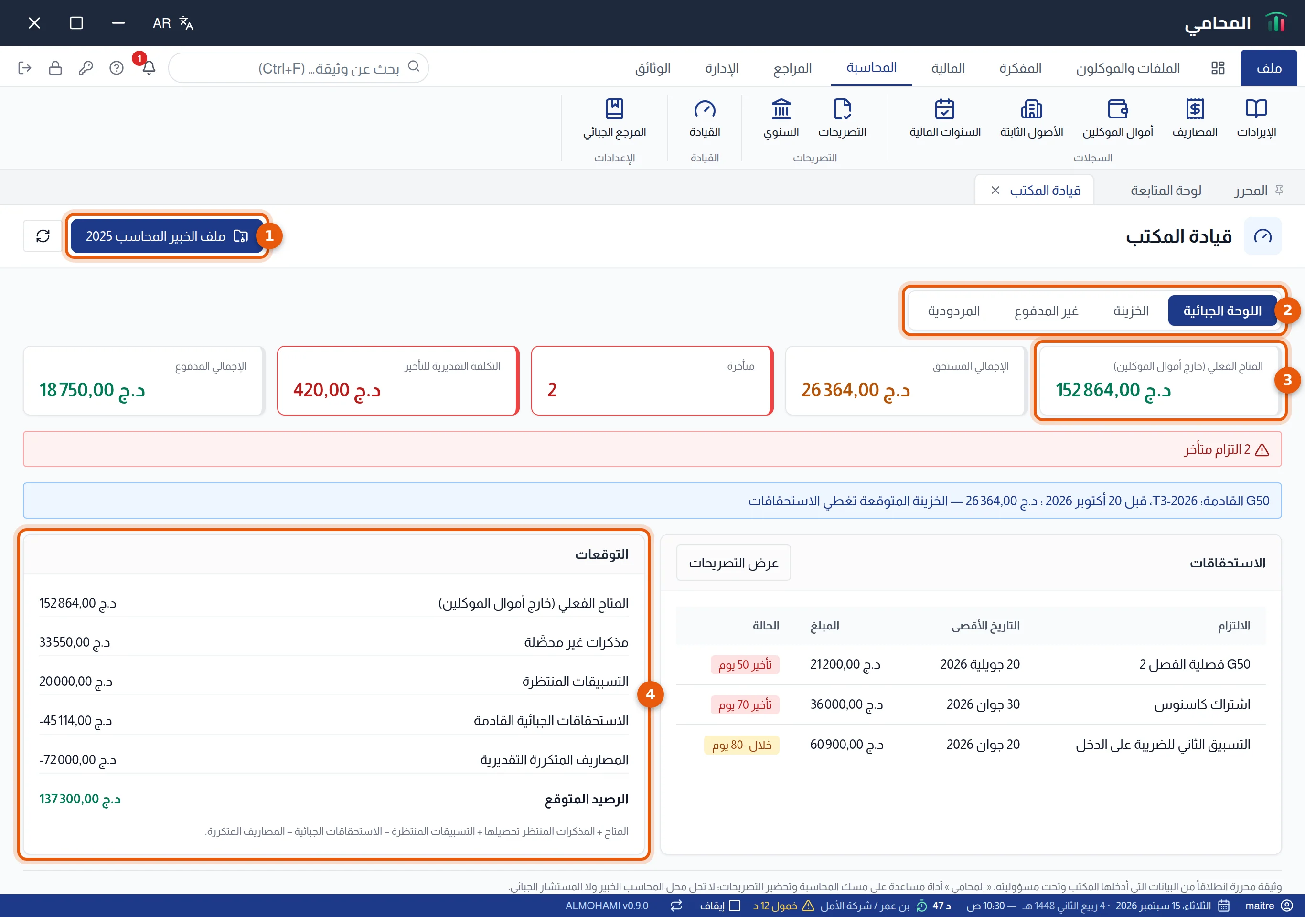1305x917 pixels.
Task: Click the document search field
Action: pos(299,68)
